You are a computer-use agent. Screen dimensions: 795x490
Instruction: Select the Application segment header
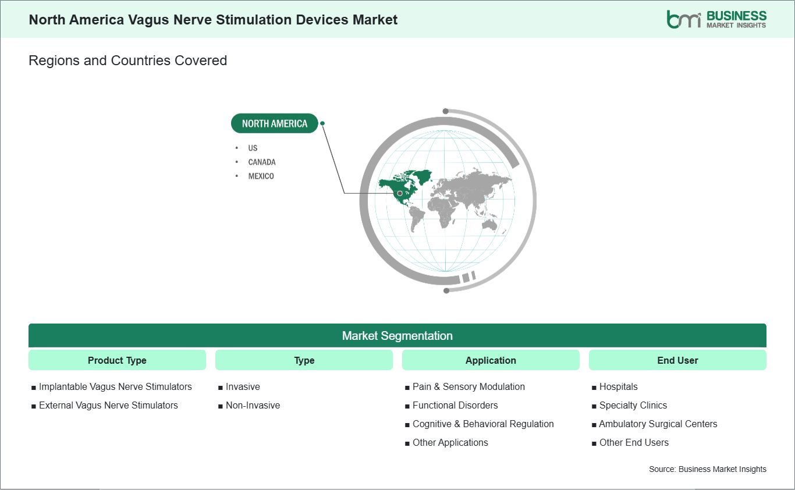(x=491, y=360)
